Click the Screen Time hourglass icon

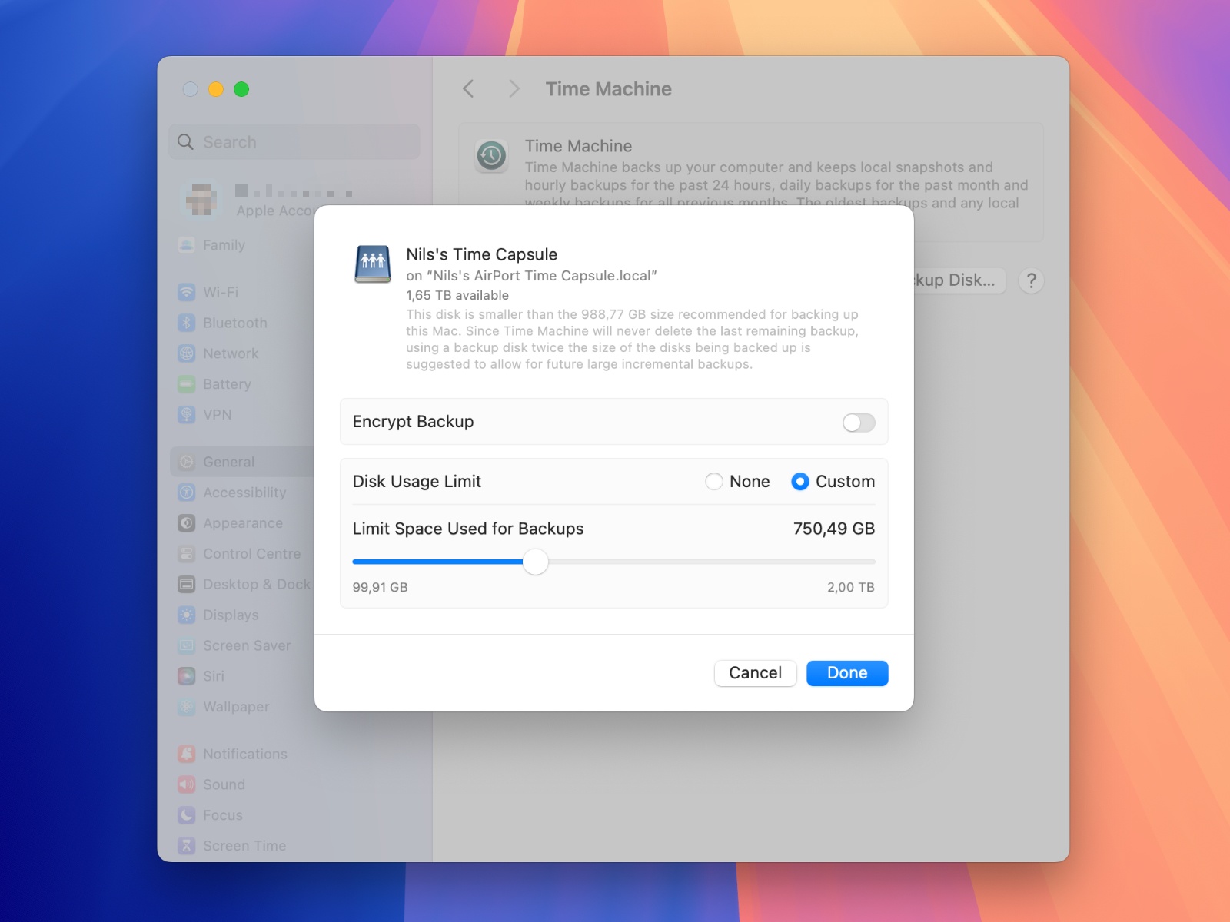coord(187,846)
